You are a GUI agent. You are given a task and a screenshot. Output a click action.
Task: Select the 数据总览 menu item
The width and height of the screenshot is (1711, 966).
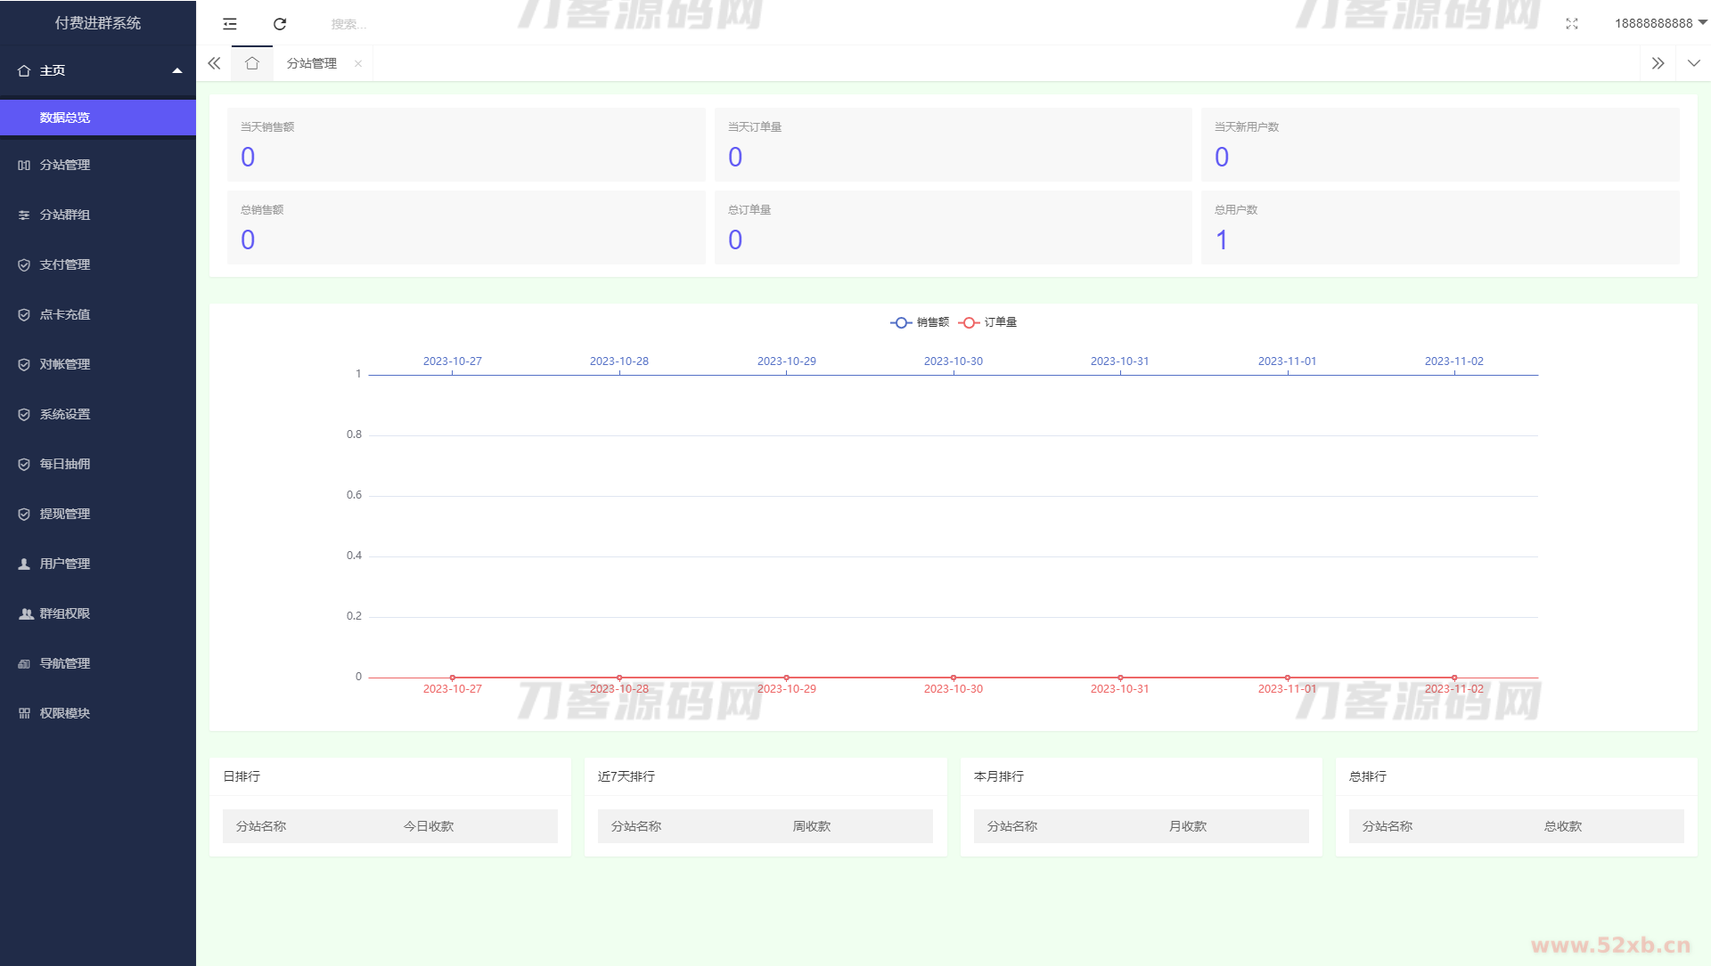(x=65, y=118)
